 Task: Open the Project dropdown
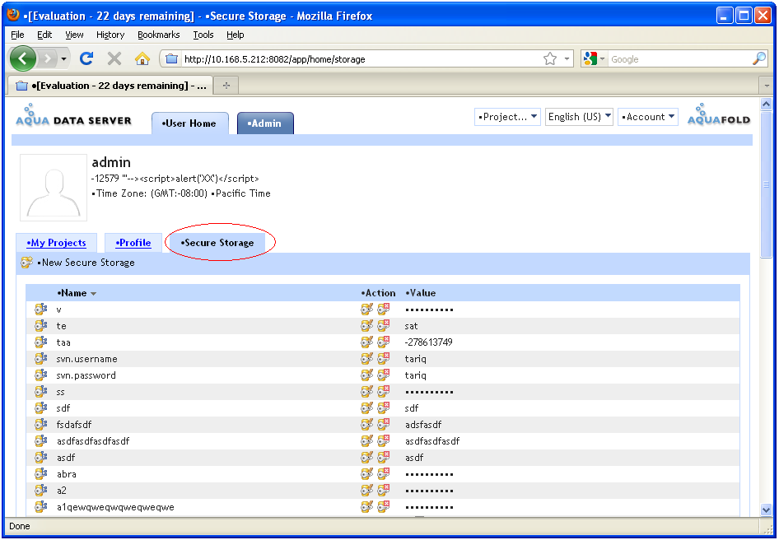point(507,117)
